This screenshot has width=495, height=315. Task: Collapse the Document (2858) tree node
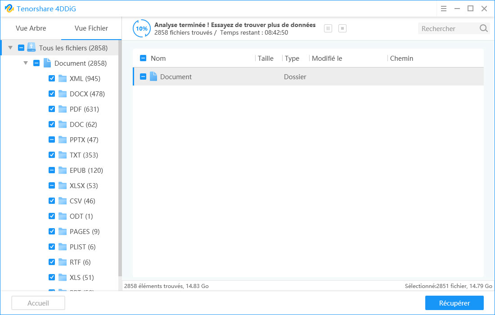(26, 63)
